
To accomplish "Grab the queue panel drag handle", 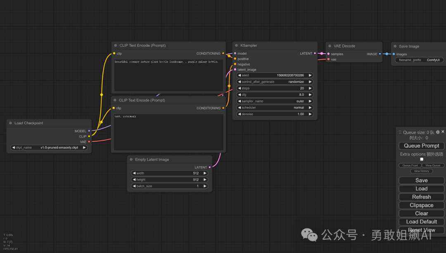I will click(400, 132).
